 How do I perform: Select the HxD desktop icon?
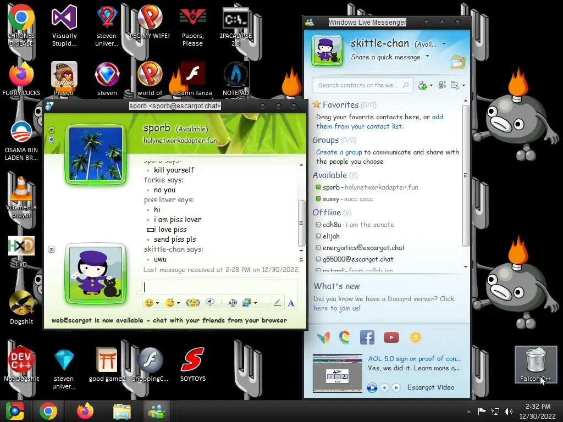pyautogui.click(x=21, y=252)
